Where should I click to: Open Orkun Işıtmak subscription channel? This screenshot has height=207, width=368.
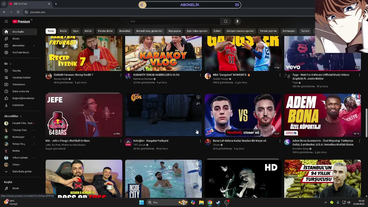(x=20, y=158)
